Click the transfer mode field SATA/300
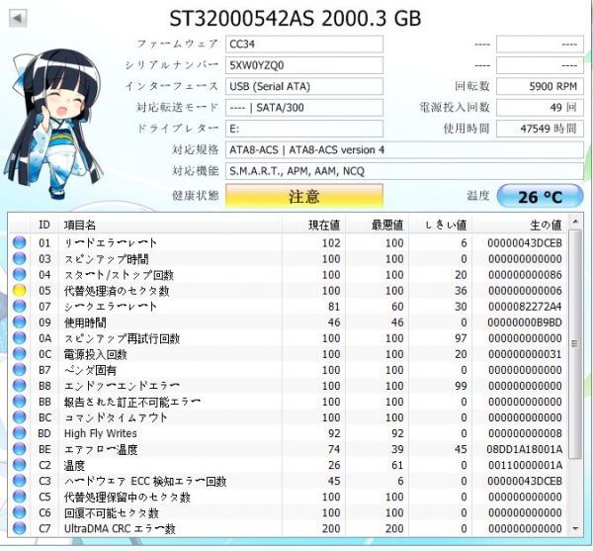Screen dimensions: 593x551 click(304, 108)
